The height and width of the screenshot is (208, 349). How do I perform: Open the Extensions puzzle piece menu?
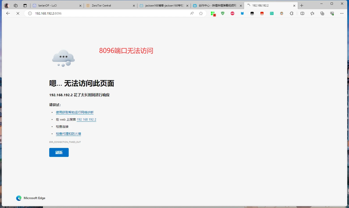[292, 13]
